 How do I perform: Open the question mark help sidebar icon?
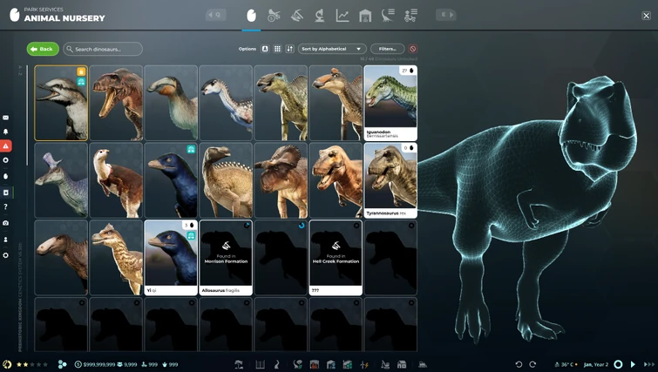tap(5, 206)
